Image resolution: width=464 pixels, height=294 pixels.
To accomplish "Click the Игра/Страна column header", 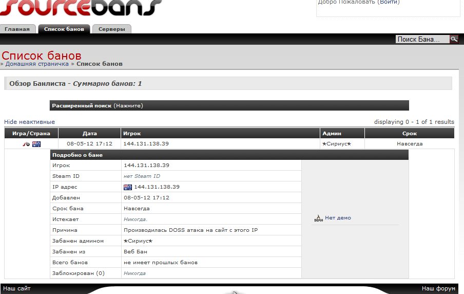I will pos(31,133).
